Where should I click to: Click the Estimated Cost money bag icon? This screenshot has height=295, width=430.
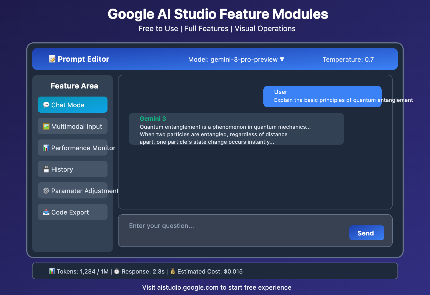click(x=173, y=271)
